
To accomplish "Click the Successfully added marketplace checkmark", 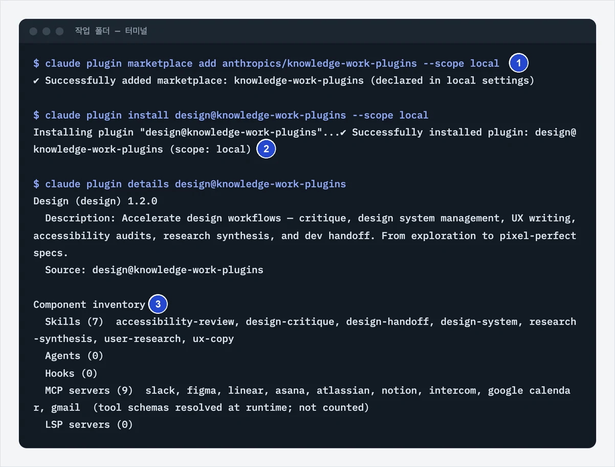I will click(37, 81).
